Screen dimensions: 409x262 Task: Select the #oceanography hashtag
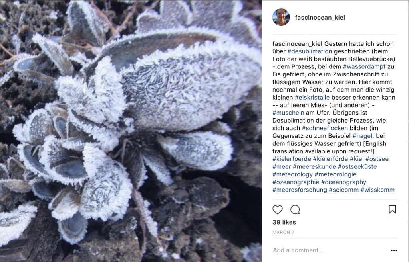pyautogui.click(x=343, y=182)
